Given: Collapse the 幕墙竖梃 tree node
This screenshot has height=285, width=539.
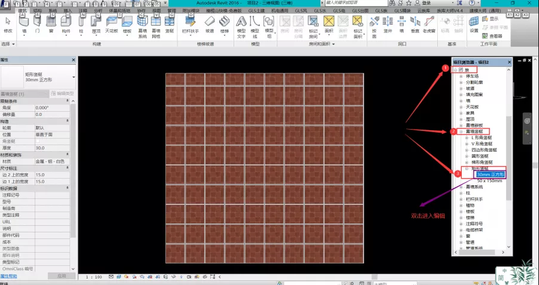Looking at the screenshot, I should [x=461, y=131].
